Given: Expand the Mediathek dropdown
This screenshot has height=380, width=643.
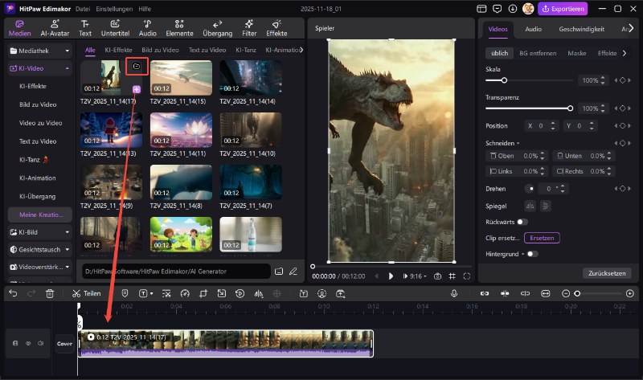Looking at the screenshot, I should pos(68,51).
